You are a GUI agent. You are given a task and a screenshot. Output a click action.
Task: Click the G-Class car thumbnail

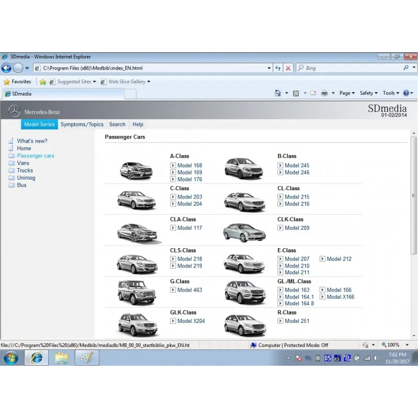[137, 293]
